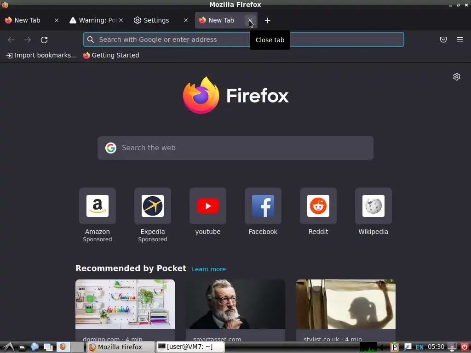Open the Facebook shortcut tile

(263, 206)
